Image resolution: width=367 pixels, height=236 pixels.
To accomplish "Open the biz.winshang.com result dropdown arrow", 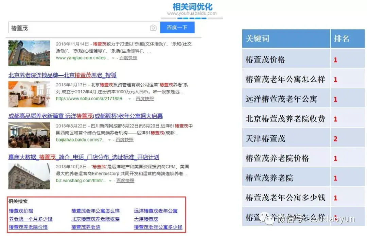I will [110, 181].
